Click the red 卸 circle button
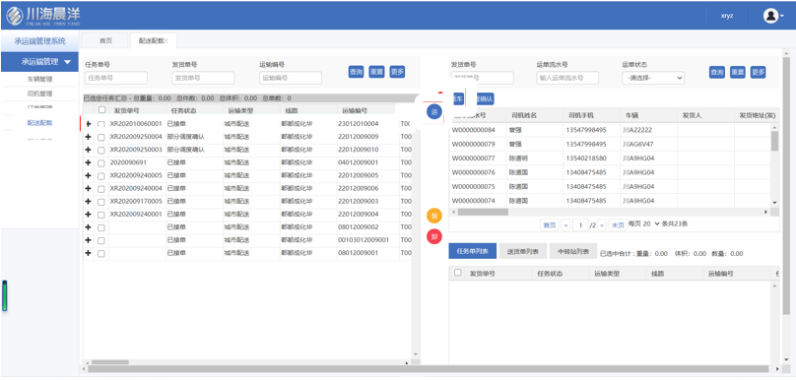796x380 pixels. click(434, 236)
